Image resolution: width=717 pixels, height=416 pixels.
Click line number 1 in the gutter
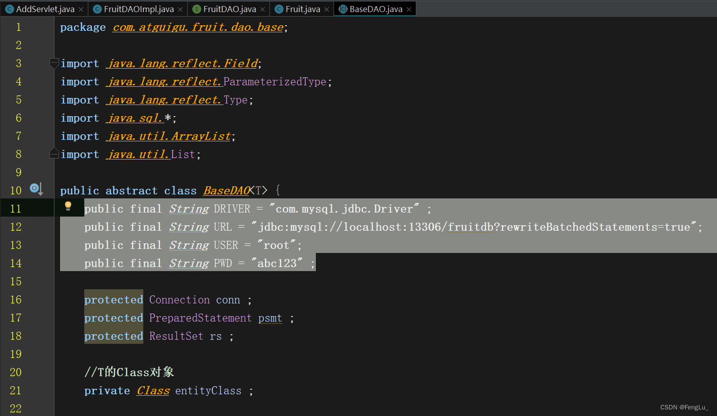pos(19,27)
